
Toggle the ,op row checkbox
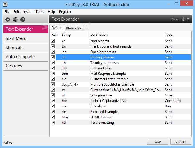tap(53, 52)
